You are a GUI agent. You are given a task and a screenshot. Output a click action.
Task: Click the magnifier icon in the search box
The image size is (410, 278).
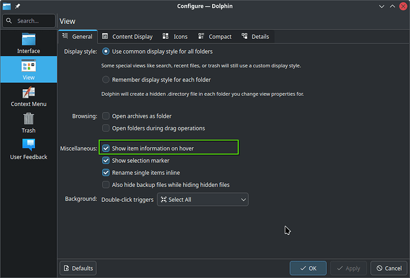point(9,21)
